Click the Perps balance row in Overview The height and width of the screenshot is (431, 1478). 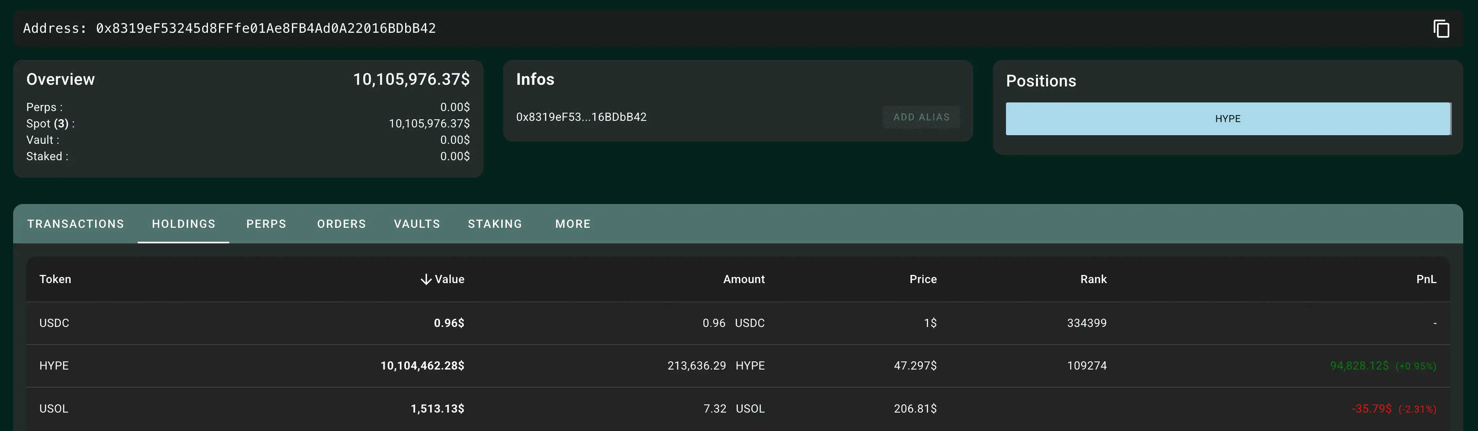tap(248, 107)
